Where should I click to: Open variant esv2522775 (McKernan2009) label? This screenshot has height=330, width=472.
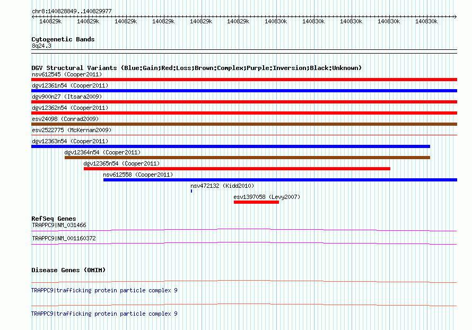pyautogui.click(x=72, y=130)
